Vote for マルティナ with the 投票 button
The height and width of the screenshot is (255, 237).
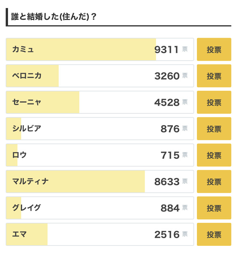click(x=214, y=181)
